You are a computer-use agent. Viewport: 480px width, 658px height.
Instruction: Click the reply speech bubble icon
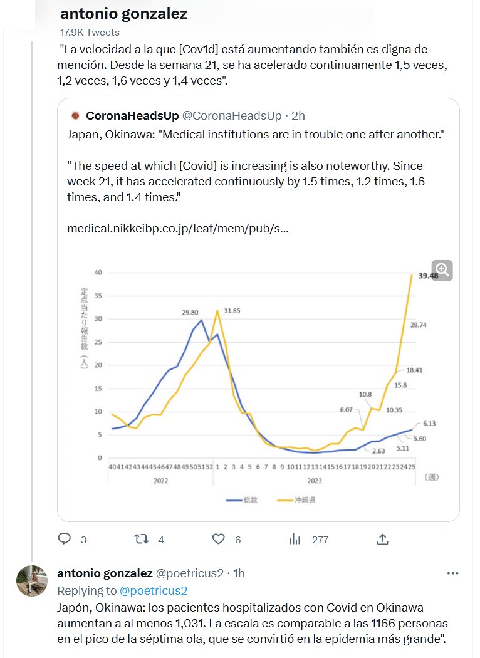[x=65, y=539]
